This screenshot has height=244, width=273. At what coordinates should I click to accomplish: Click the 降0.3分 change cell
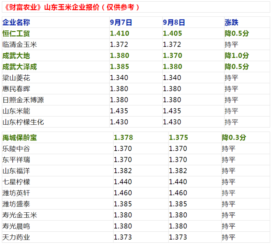[x=234, y=138]
